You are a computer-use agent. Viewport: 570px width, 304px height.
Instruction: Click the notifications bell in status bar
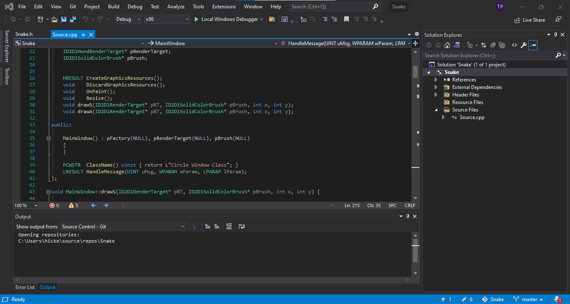coord(557,299)
